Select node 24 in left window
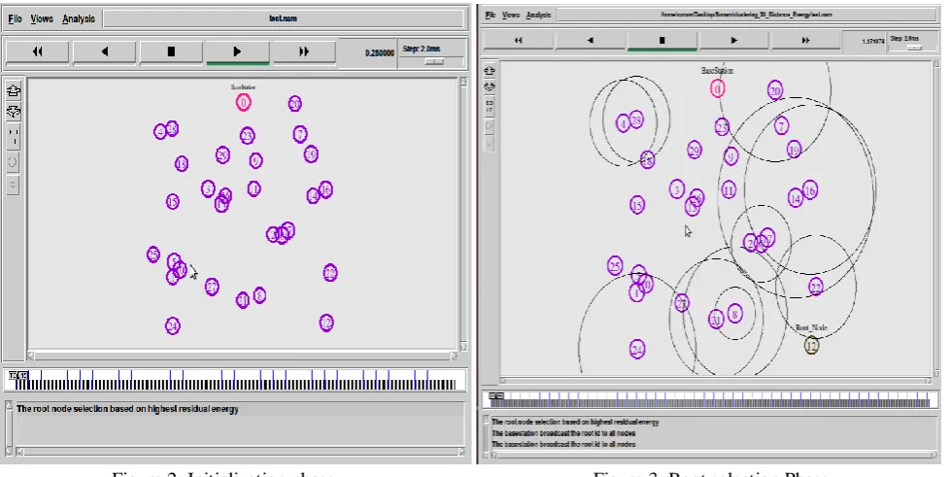951x477 pixels. pyautogui.click(x=173, y=325)
